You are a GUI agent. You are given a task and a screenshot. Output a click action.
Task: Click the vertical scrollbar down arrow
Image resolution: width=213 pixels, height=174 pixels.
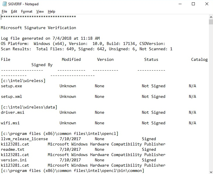pyautogui.click(x=211, y=171)
